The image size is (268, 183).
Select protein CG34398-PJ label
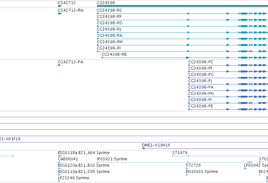click(x=200, y=81)
